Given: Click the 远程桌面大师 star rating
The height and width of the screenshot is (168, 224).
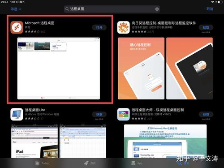Looking at the screenshot, I should click(139, 118).
